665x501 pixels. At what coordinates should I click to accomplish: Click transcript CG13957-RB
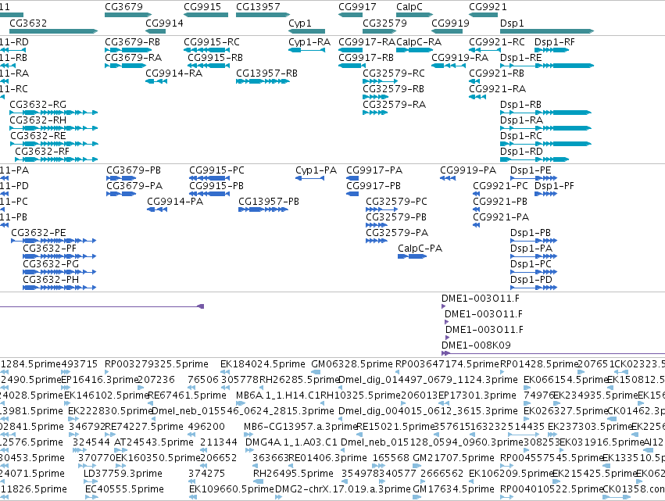click(263, 81)
